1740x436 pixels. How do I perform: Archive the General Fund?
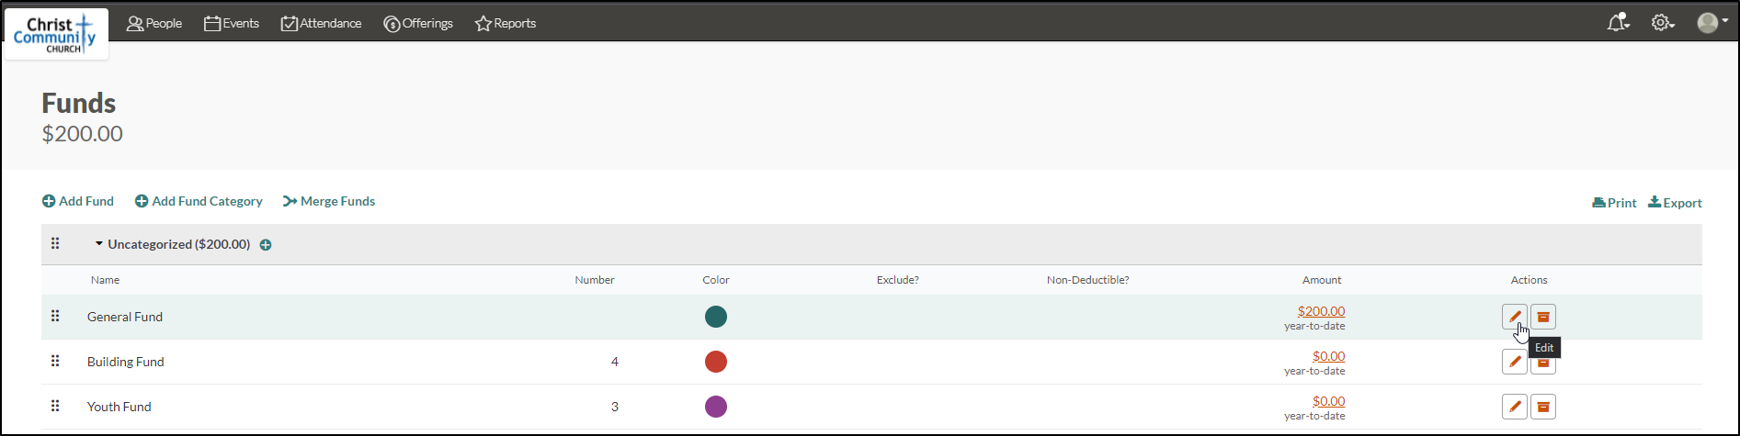[1543, 317]
